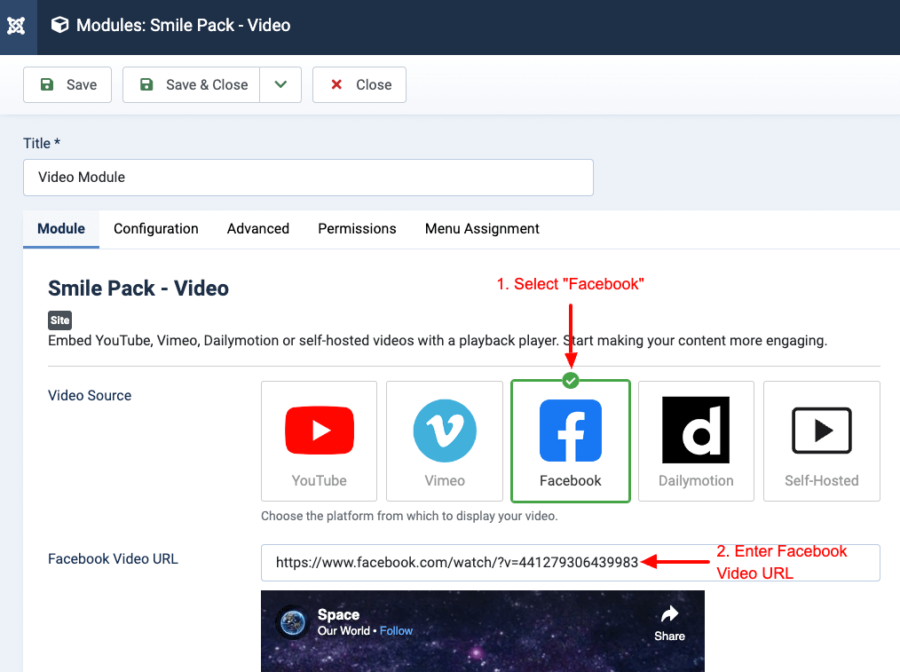Select Vimeo as video source
Viewport: 900px width, 672px height.
pos(445,441)
